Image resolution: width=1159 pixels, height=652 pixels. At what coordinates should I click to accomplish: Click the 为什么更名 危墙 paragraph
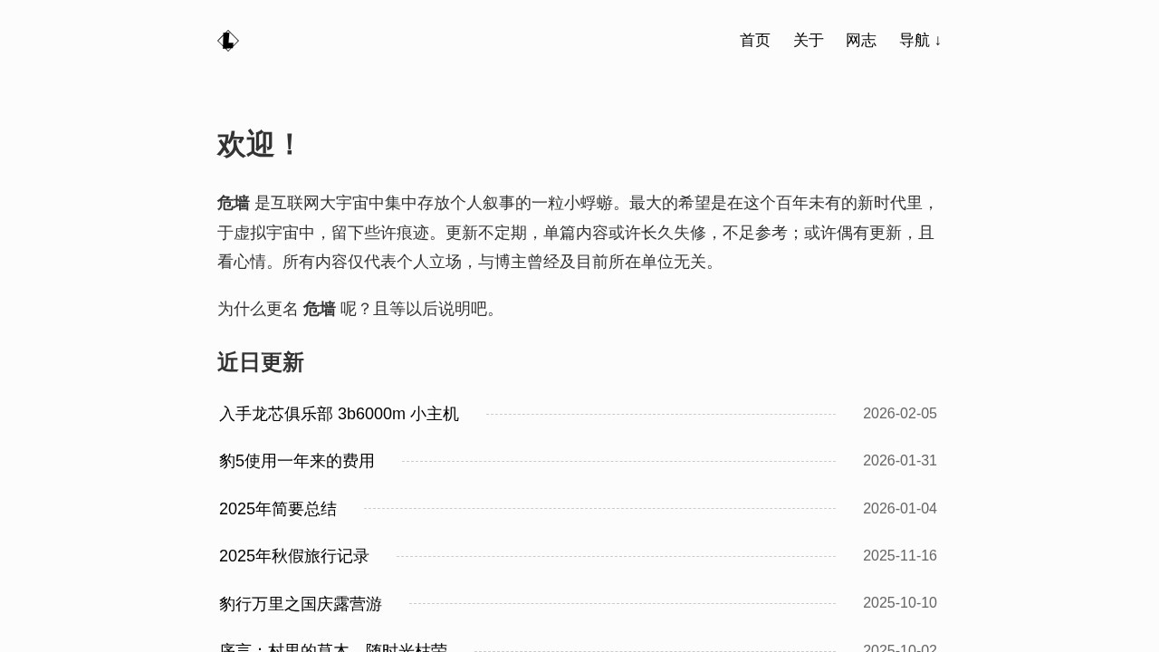pos(357,309)
